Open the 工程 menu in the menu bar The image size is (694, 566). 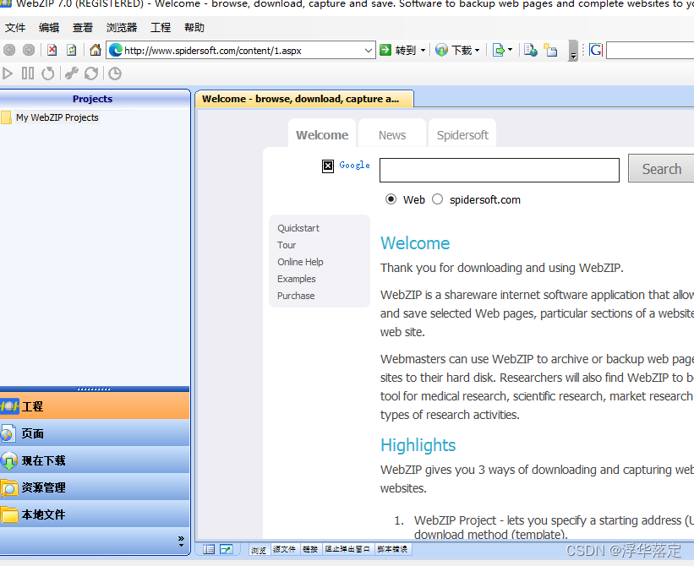click(161, 27)
